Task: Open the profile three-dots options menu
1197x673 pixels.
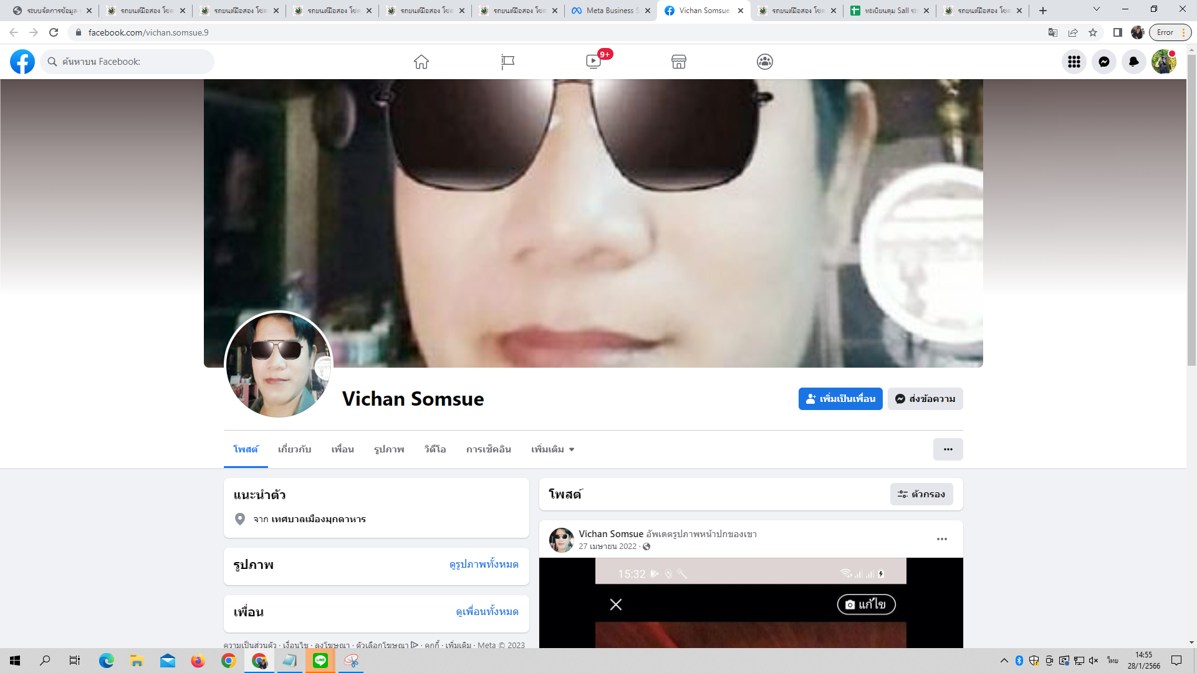Action: coord(948,449)
